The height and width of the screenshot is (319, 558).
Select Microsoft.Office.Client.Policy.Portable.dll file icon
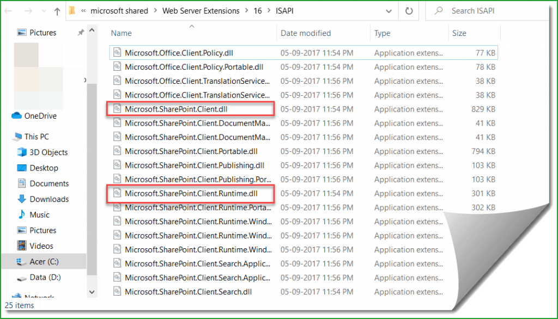[x=117, y=66]
